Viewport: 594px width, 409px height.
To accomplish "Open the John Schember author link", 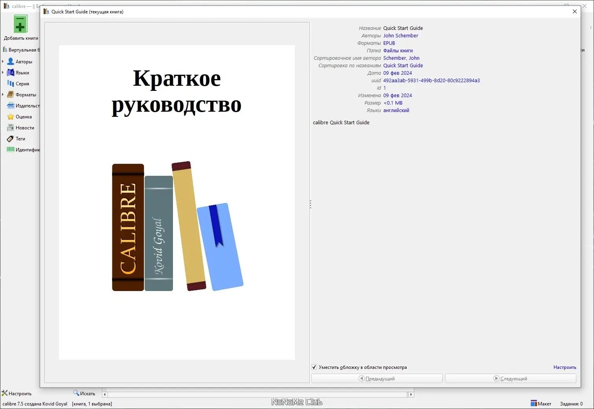I will point(401,35).
